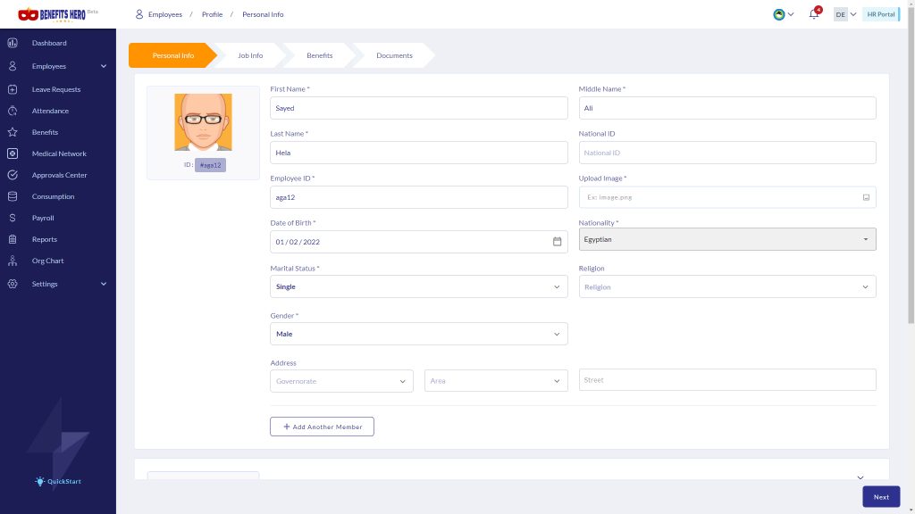Expand the Employees sidebar menu chevron

pyautogui.click(x=104, y=66)
